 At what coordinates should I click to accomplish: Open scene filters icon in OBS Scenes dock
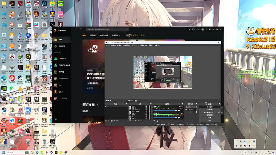pyautogui.click(x=111, y=121)
